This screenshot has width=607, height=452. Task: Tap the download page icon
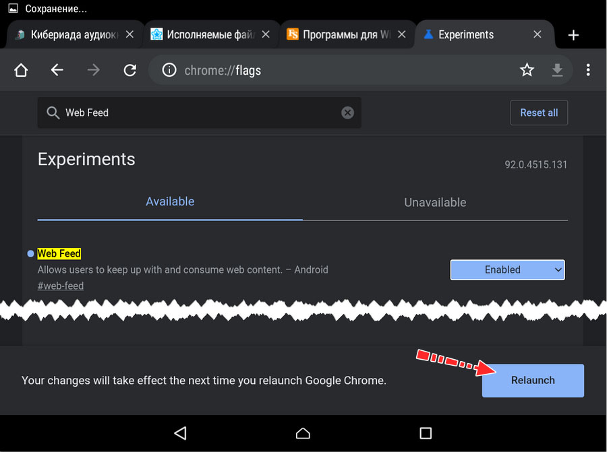[557, 70]
